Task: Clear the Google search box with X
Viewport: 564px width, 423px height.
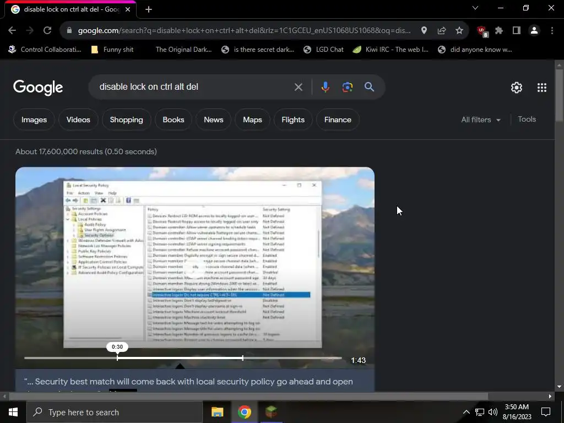Action: pos(298,87)
